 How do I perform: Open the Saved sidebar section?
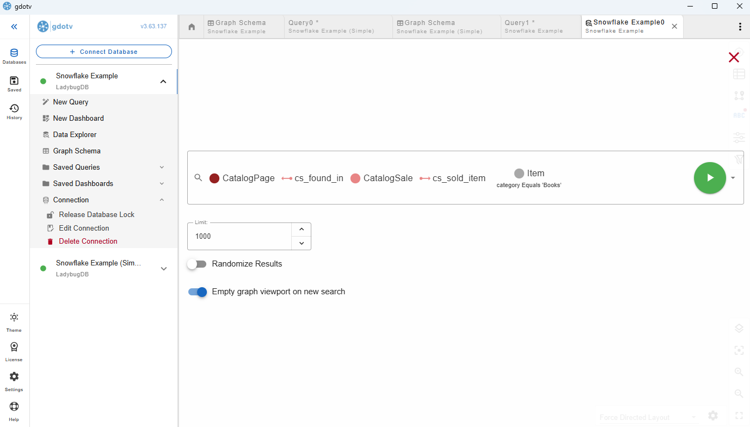tap(14, 84)
